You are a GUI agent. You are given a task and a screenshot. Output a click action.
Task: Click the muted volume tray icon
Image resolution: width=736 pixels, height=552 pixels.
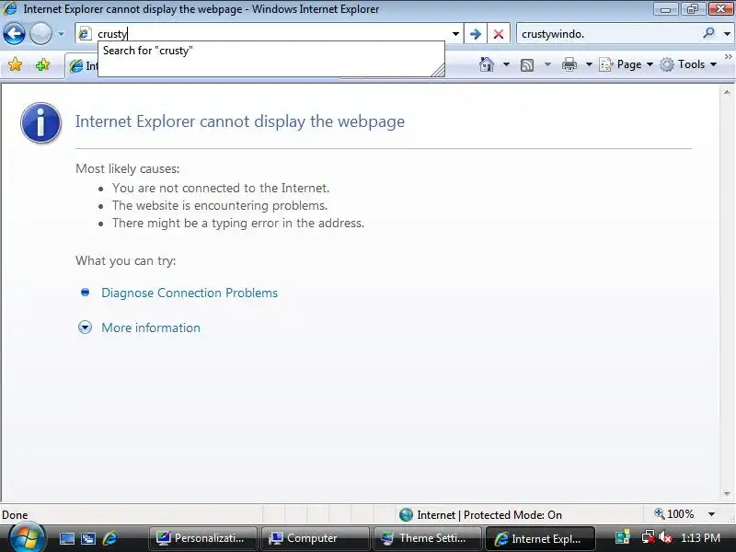[665, 537]
